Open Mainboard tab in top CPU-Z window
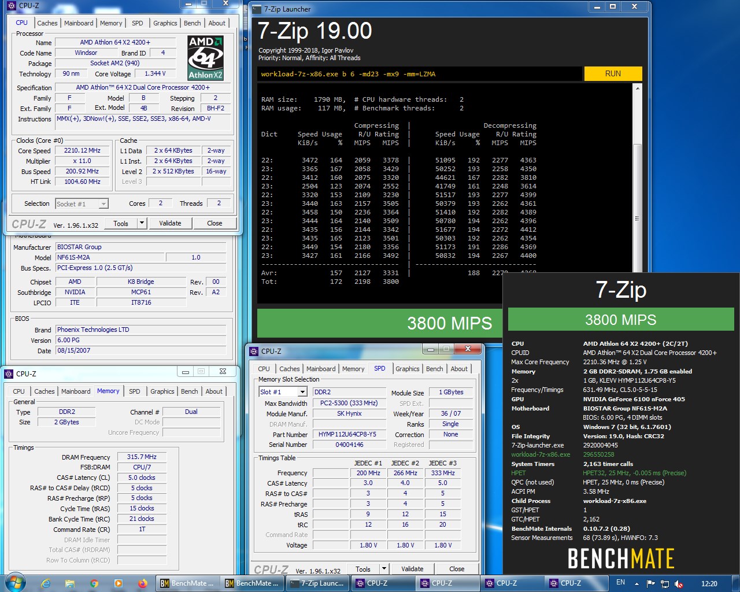Viewport: 740px width, 592px height. 79,23
